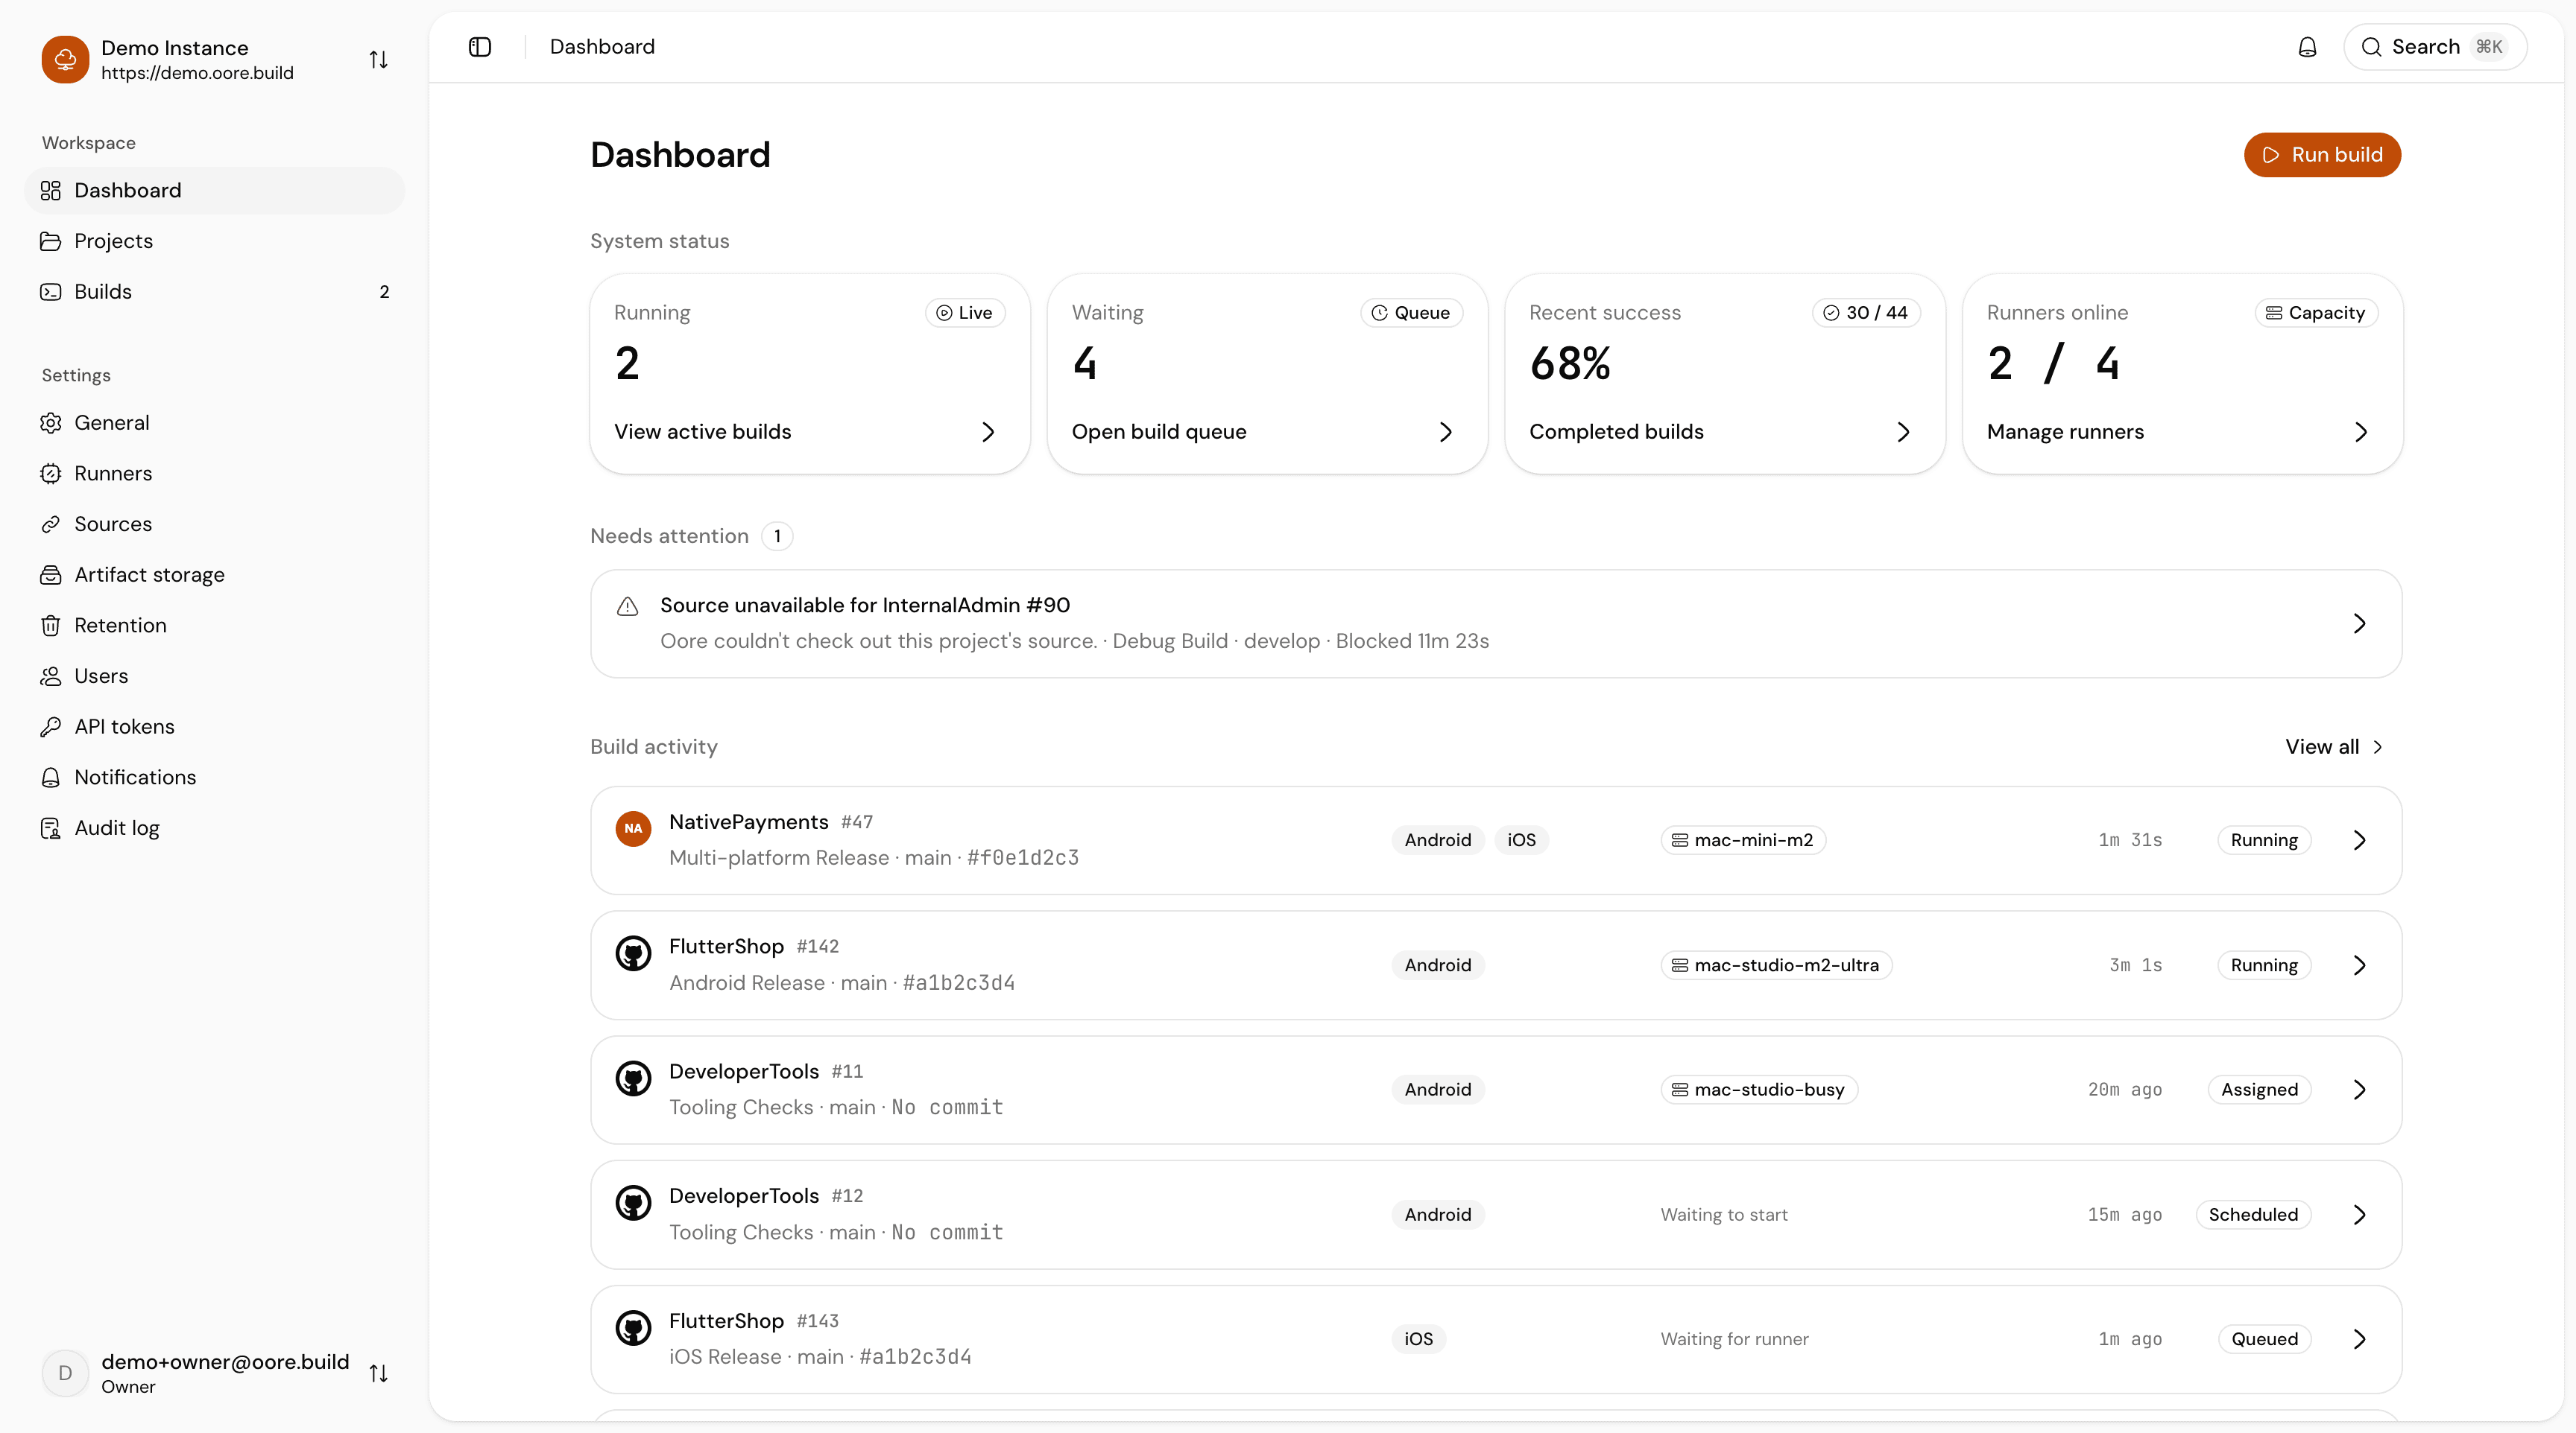Open FlutterShop #143 row chevron
The height and width of the screenshot is (1433, 2576).
point(2359,1339)
